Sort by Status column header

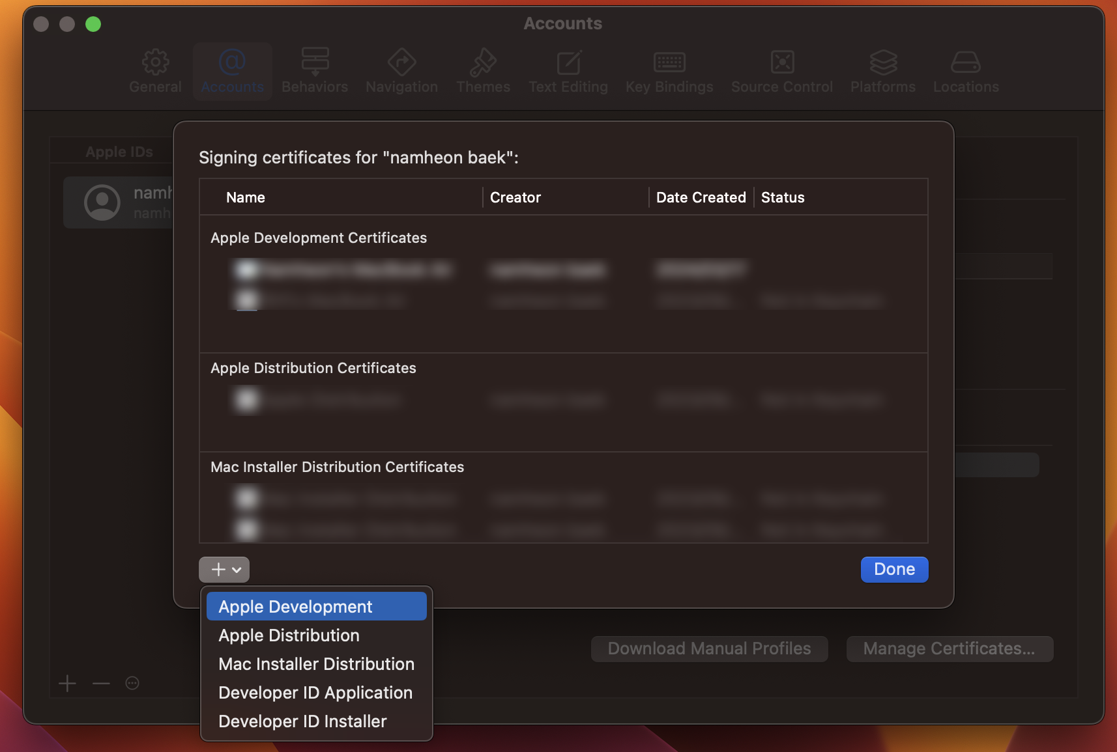(841, 197)
